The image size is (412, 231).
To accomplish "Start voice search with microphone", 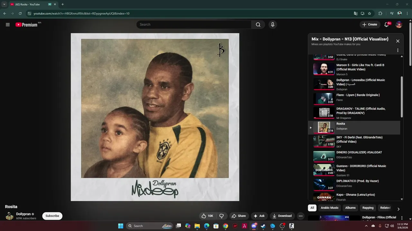I will [273, 24].
